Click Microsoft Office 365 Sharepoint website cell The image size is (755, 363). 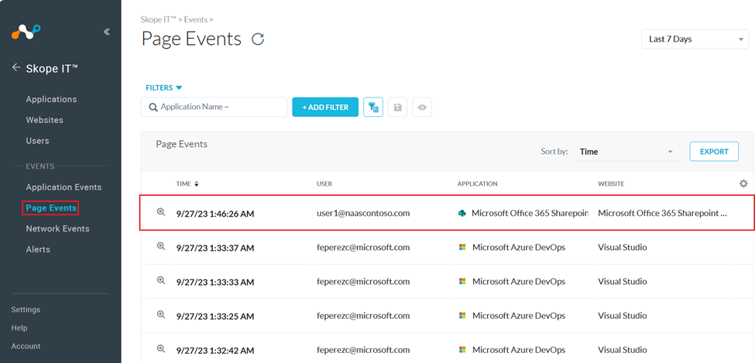662,214
